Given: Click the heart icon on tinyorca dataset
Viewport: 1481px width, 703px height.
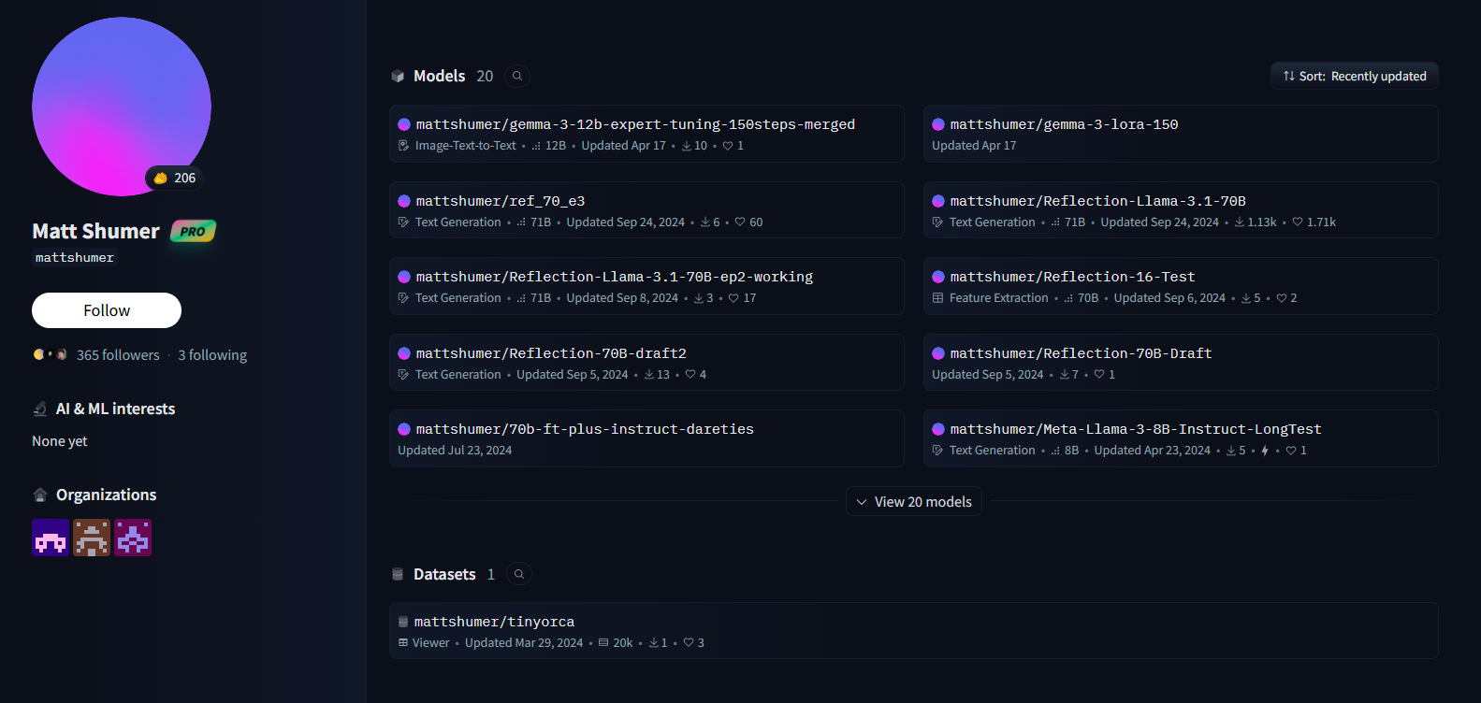Looking at the screenshot, I should pyautogui.click(x=689, y=643).
